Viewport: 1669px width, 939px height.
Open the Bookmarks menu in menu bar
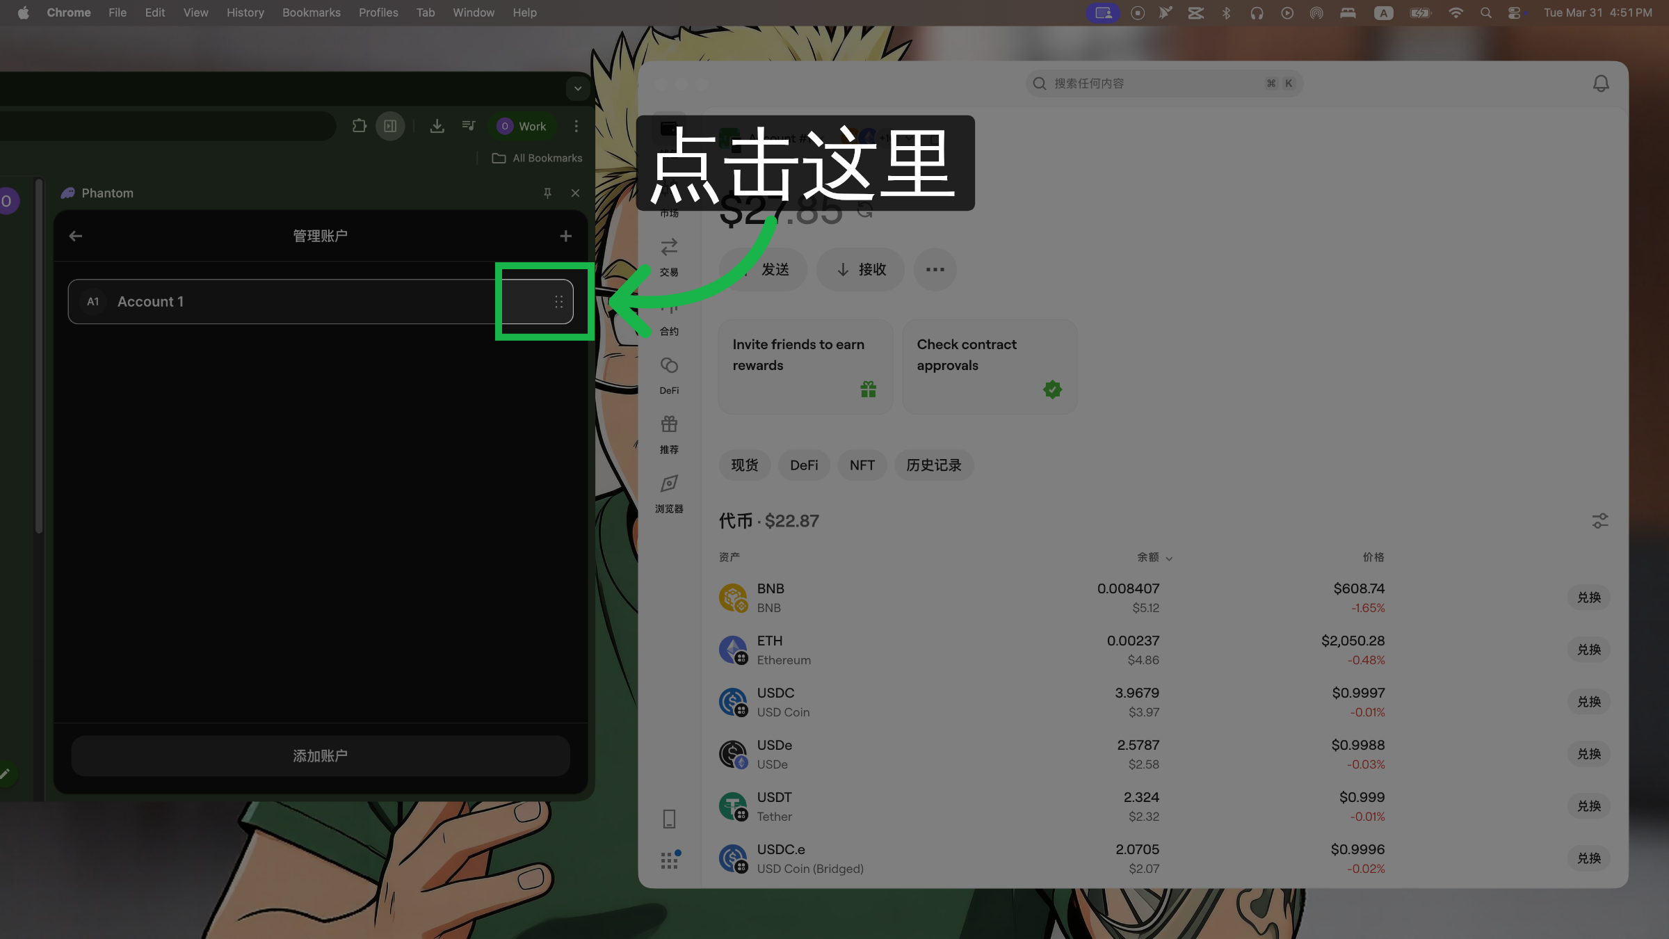click(311, 13)
